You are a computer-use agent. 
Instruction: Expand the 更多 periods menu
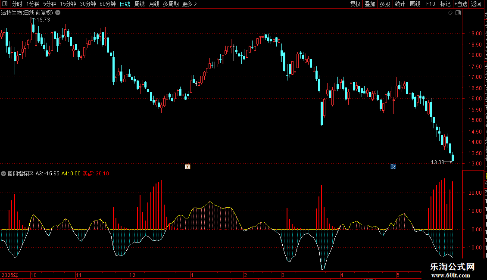tap(189, 4)
